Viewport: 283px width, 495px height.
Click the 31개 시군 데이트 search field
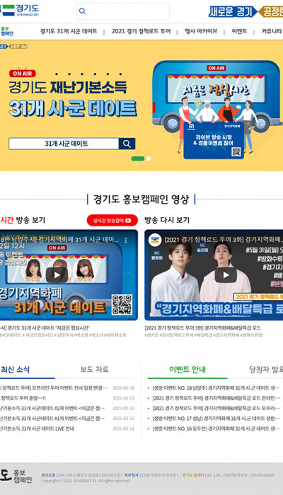pyautogui.click(x=64, y=144)
